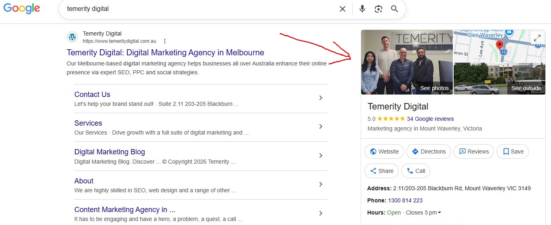Expand the chevron on the About row
The image size is (551, 225).
pos(321,184)
